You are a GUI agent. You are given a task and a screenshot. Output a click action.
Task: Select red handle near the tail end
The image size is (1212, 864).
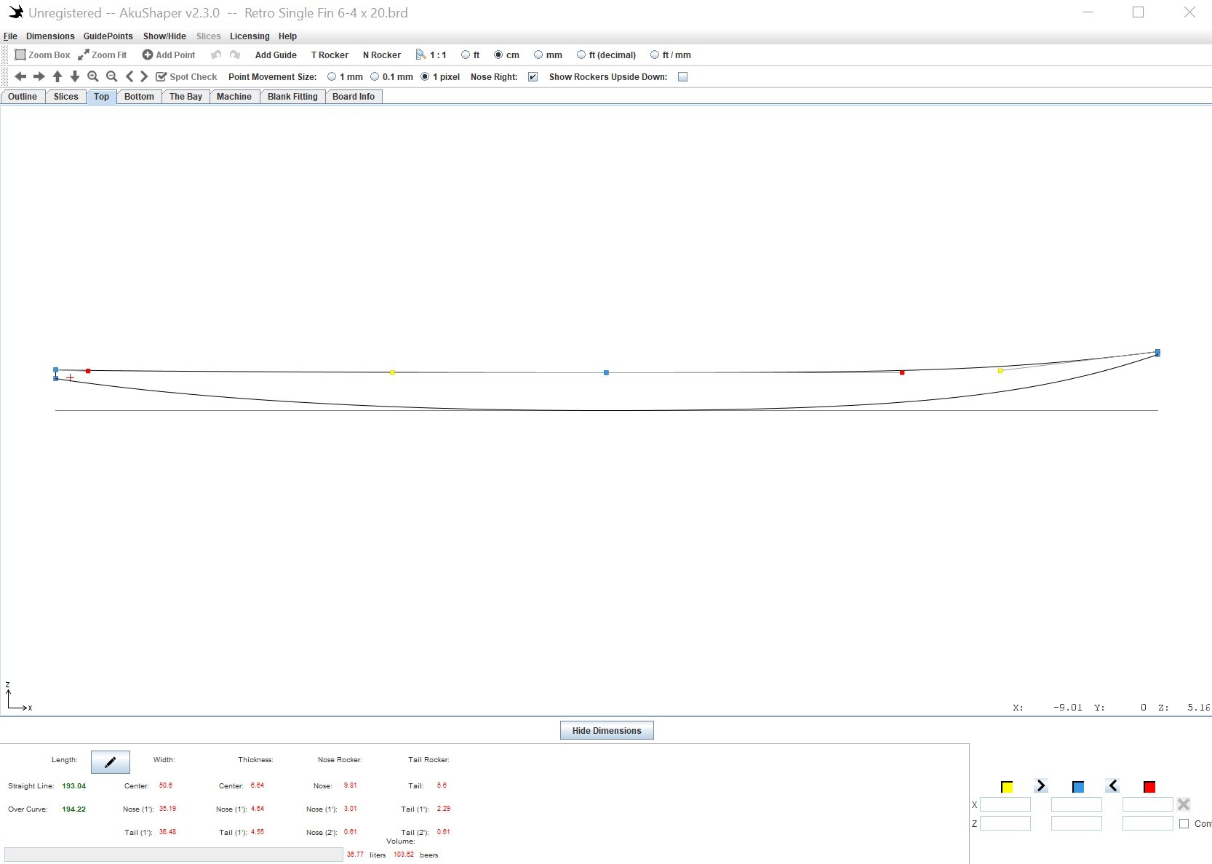coord(88,371)
